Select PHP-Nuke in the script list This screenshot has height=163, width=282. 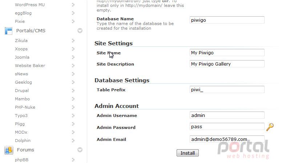point(25,107)
